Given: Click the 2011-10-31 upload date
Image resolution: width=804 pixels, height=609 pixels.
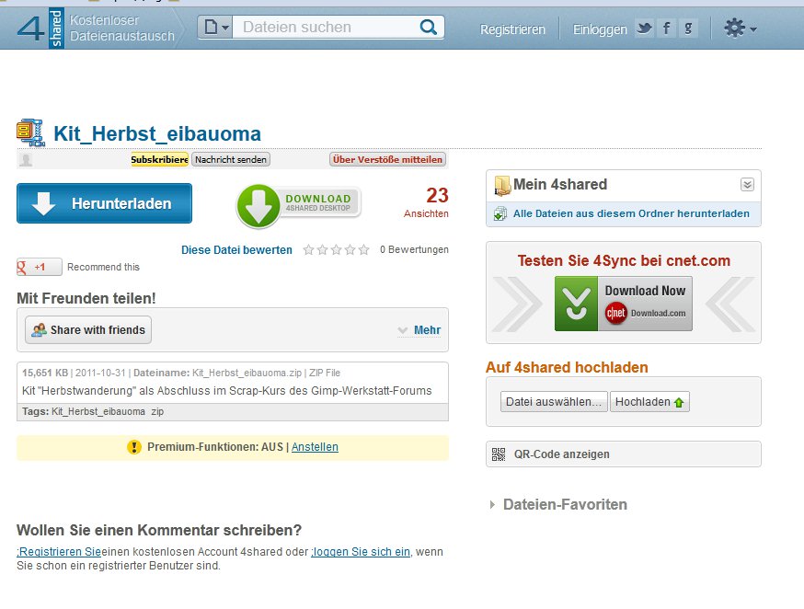Looking at the screenshot, I should 100,373.
